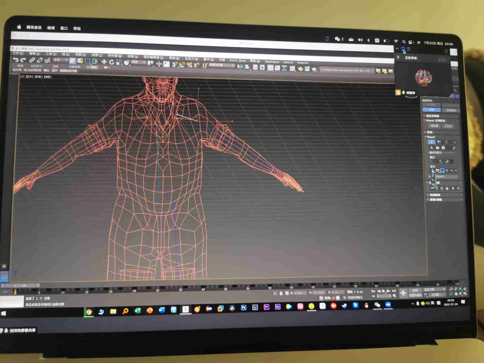This screenshot has width=484, height=363.
Task: Open the Scene Explorer toggle icon
Action: (255, 67)
